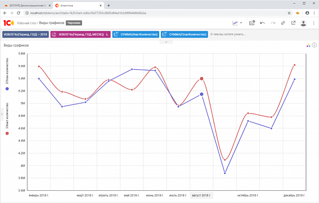Viewport: 319px width, 203px height.
Task: Click the redo arrow icon
Action: [273, 23]
